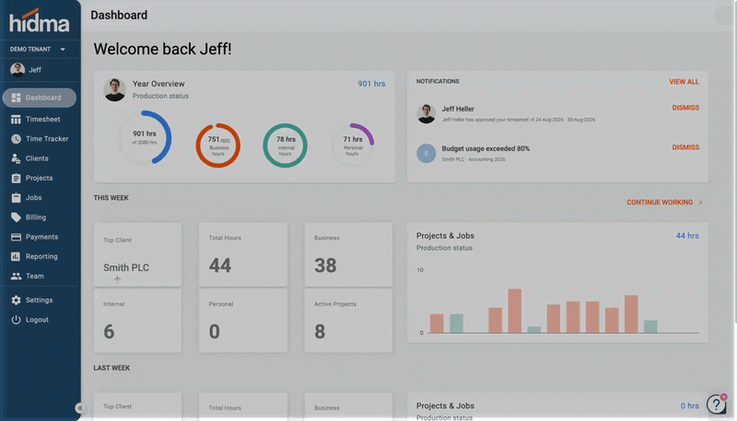737x421 pixels.
Task: Open the Business 38 card
Action: click(348, 254)
